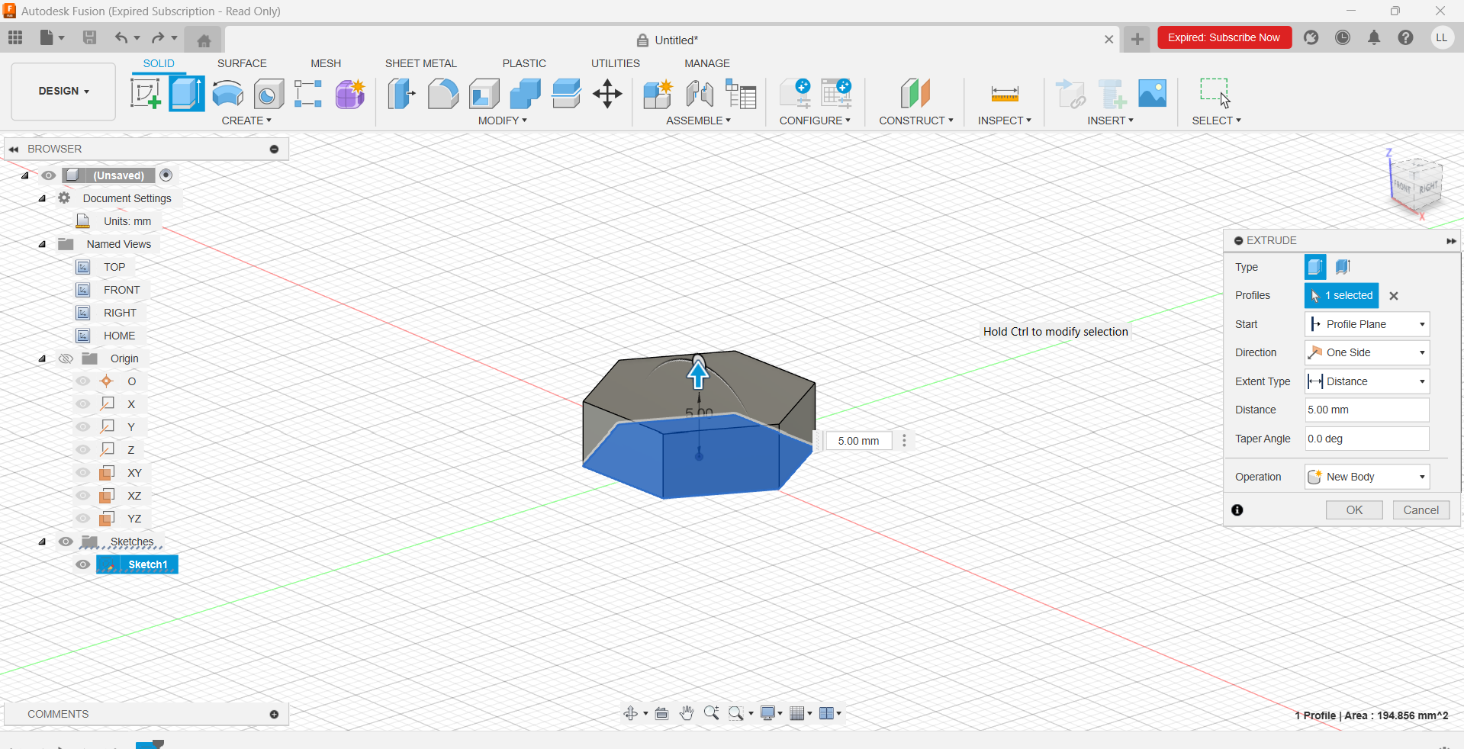1464x749 pixels.
Task: Open the DESIGN workspace dropdown
Action: click(63, 92)
